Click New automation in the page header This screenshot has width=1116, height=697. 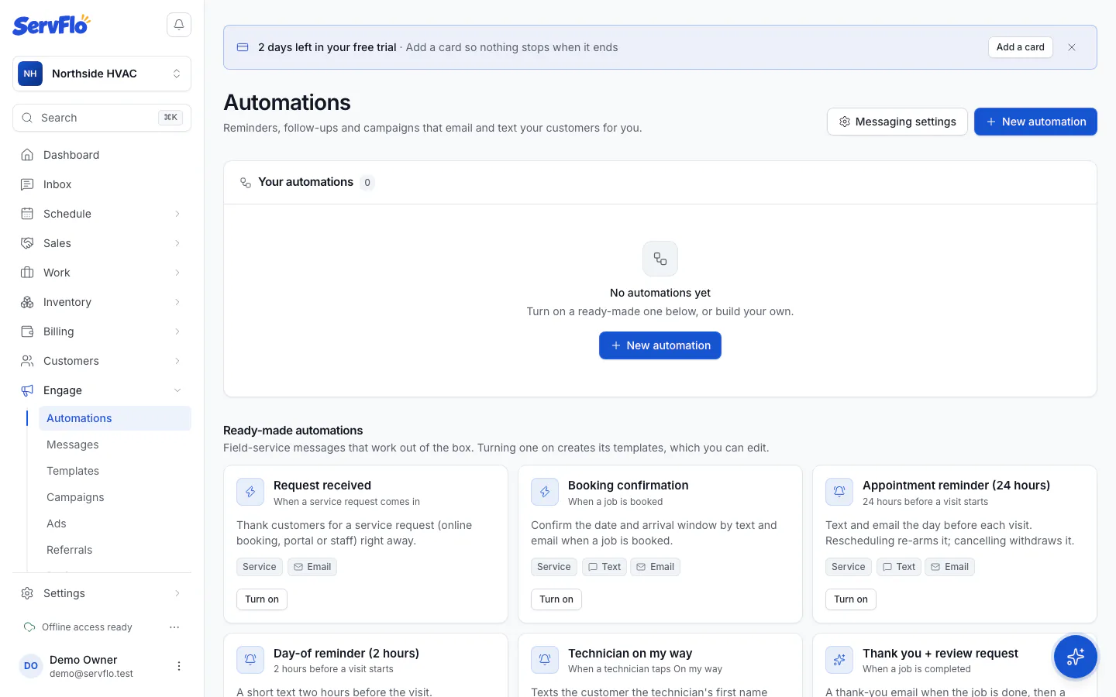(x=1035, y=122)
